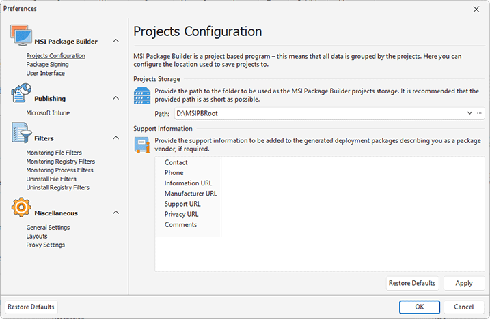Image resolution: width=490 pixels, height=319 pixels.
Task: Click the OK button
Action: [x=420, y=307]
